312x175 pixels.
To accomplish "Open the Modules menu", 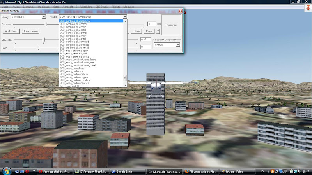I will coord(129,7).
